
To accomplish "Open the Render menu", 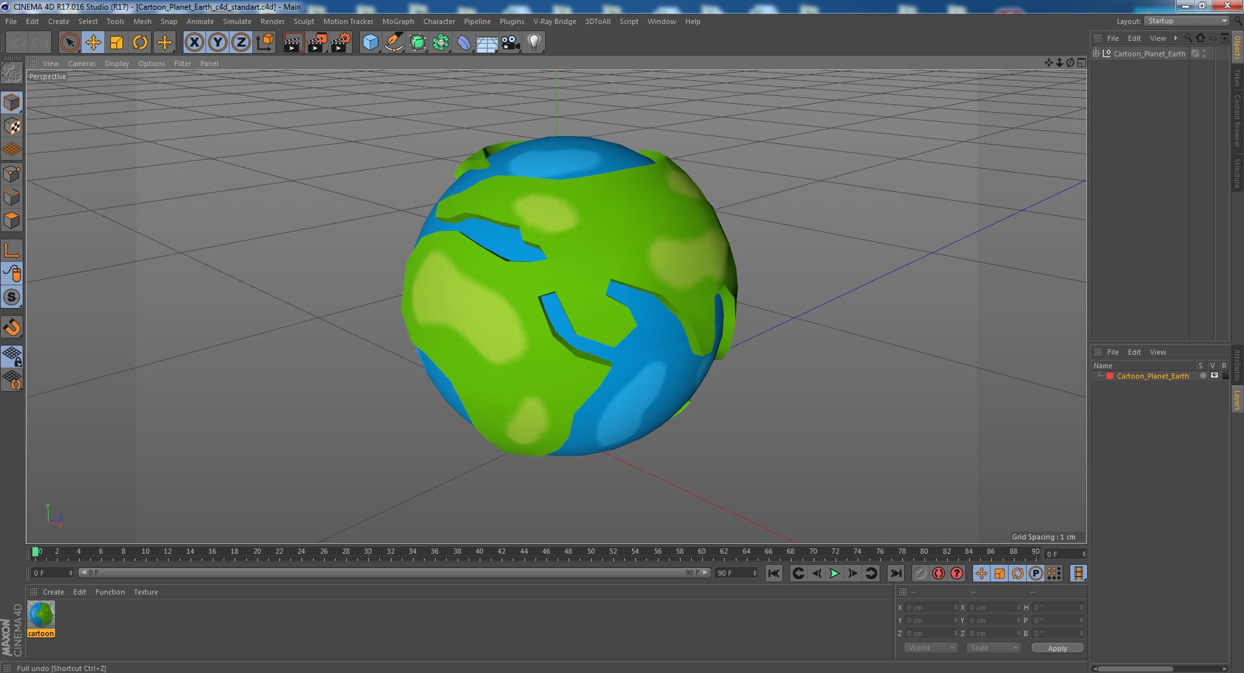I will [272, 21].
